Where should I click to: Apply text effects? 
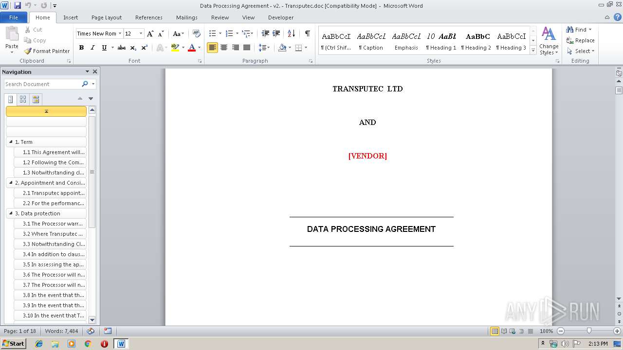(x=160, y=48)
